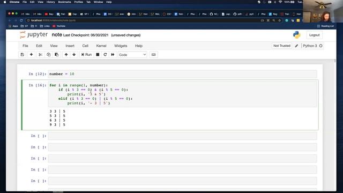This screenshot has width=343, height=193.
Task: Select the first empty cell below output
Action: 182,136
